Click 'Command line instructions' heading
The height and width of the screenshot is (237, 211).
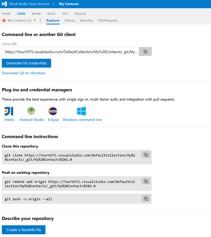pos(30,137)
